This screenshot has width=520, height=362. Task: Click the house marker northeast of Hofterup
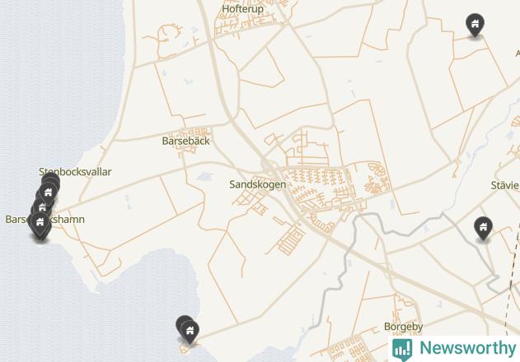point(475,24)
